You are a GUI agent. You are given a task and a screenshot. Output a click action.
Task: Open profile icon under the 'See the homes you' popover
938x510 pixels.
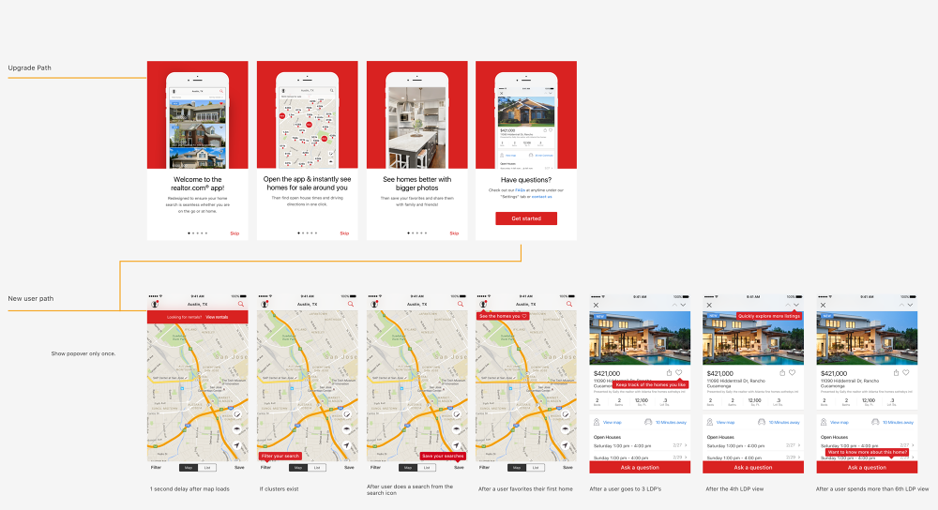click(x=483, y=304)
